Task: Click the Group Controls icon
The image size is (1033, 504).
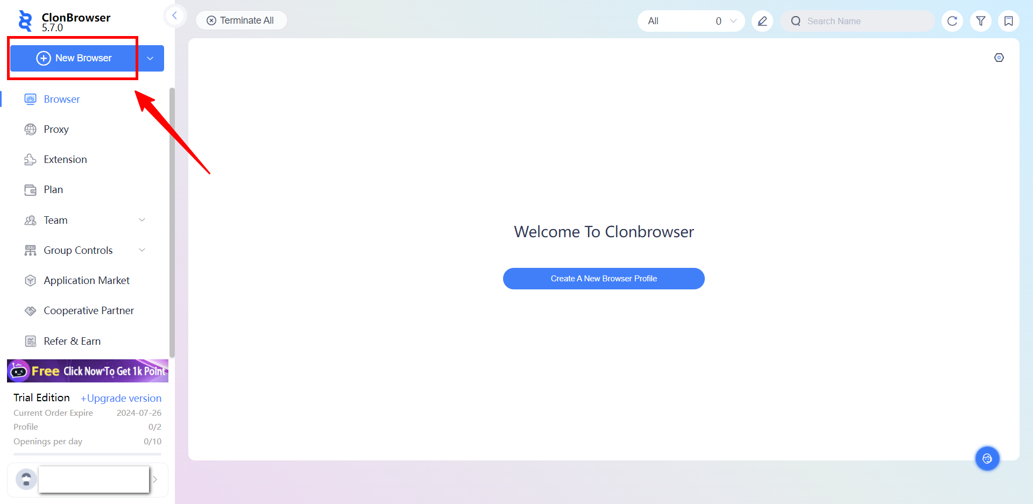Action: pos(31,250)
